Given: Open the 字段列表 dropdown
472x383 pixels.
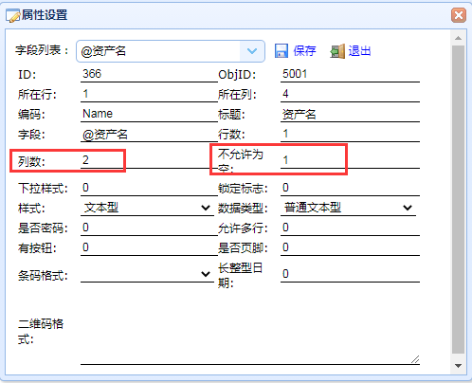Looking at the screenshot, I should point(171,51).
